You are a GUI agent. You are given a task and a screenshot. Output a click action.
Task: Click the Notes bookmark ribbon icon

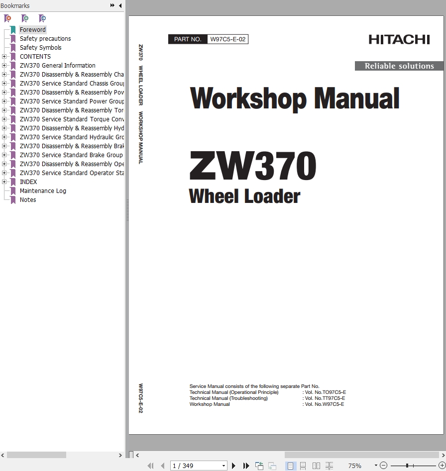[x=13, y=200]
